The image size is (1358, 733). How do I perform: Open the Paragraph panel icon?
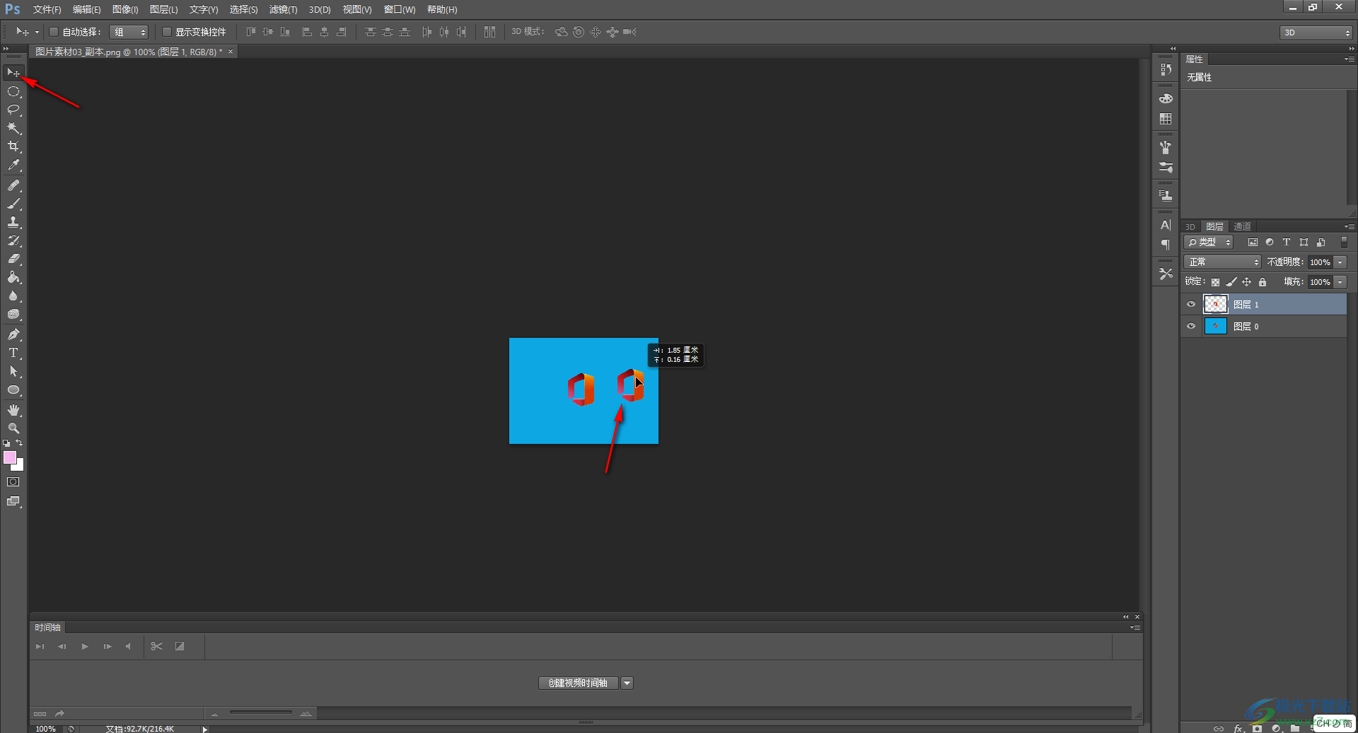(1166, 245)
